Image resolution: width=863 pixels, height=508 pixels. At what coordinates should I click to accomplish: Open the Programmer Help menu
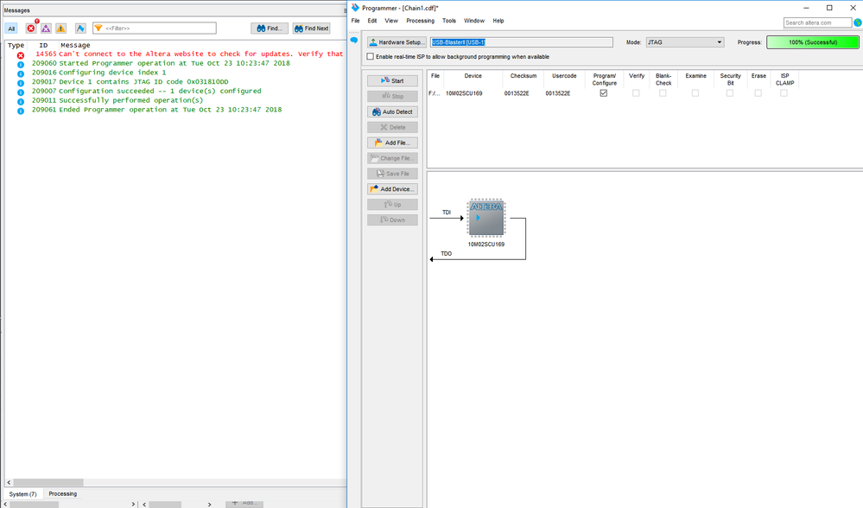[498, 21]
